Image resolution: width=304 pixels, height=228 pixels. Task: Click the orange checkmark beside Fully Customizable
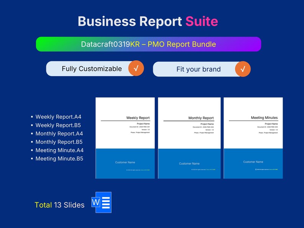(136, 68)
